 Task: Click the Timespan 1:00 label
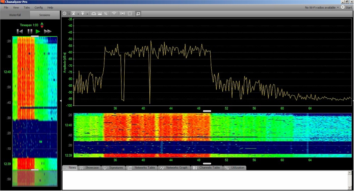(x=29, y=25)
